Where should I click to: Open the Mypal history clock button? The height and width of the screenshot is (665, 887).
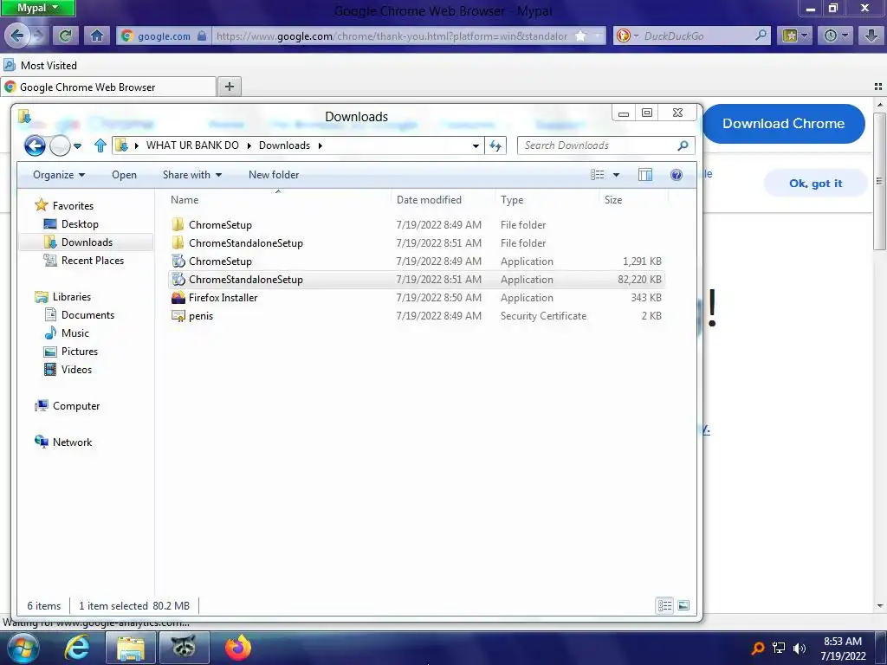pos(834,36)
